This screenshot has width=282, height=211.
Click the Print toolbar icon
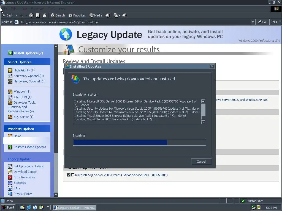[x=124, y=15]
